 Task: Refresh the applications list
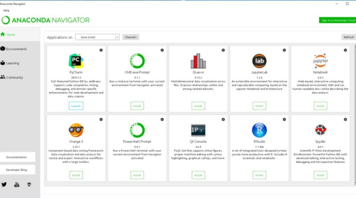click(x=349, y=37)
